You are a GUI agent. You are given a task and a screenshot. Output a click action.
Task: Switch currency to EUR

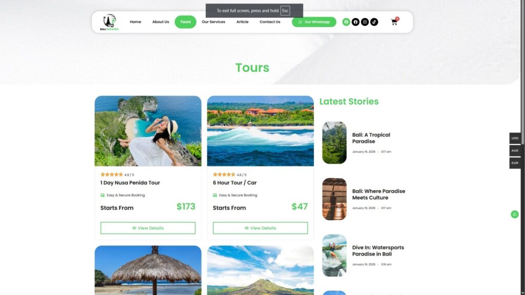click(515, 163)
